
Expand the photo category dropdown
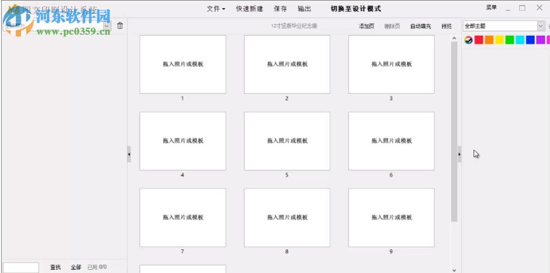pos(107,26)
